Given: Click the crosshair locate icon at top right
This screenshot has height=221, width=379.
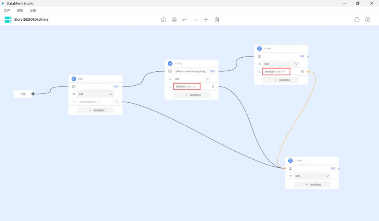Looking at the screenshot, I should pyautogui.click(x=357, y=20).
